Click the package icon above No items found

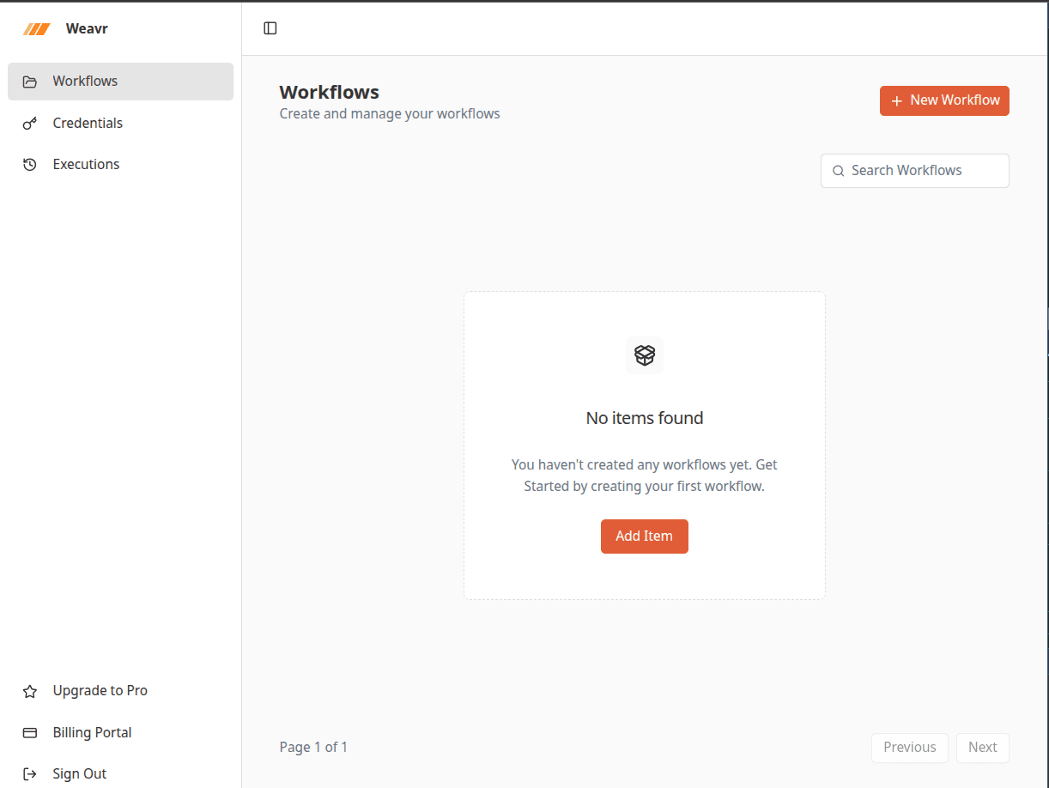pyautogui.click(x=645, y=355)
